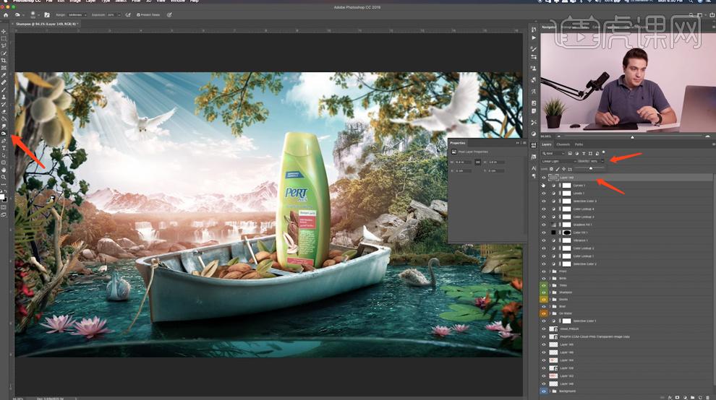Image resolution: width=716 pixels, height=400 pixels.
Task: Expand the Front group
Action: pyautogui.click(x=550, y=271)
